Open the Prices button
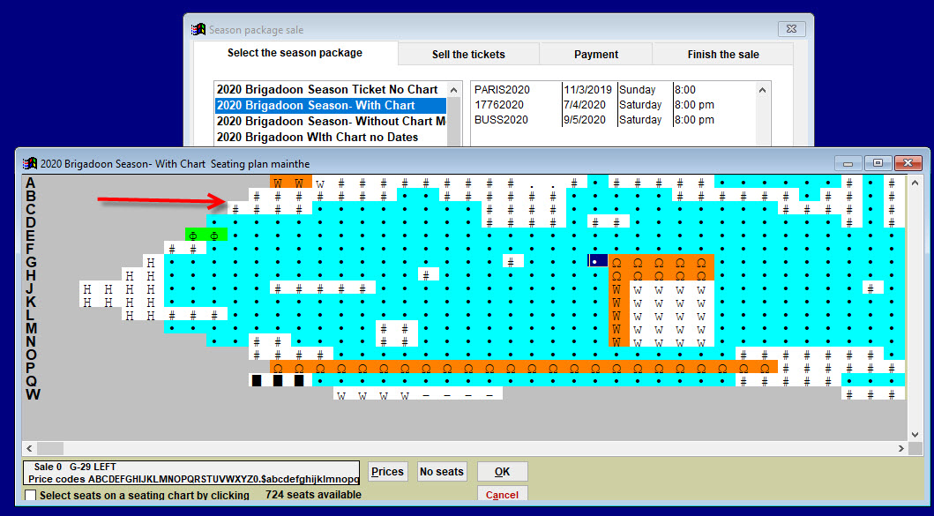This screenshot has width=934, height=516. [387, 472]
